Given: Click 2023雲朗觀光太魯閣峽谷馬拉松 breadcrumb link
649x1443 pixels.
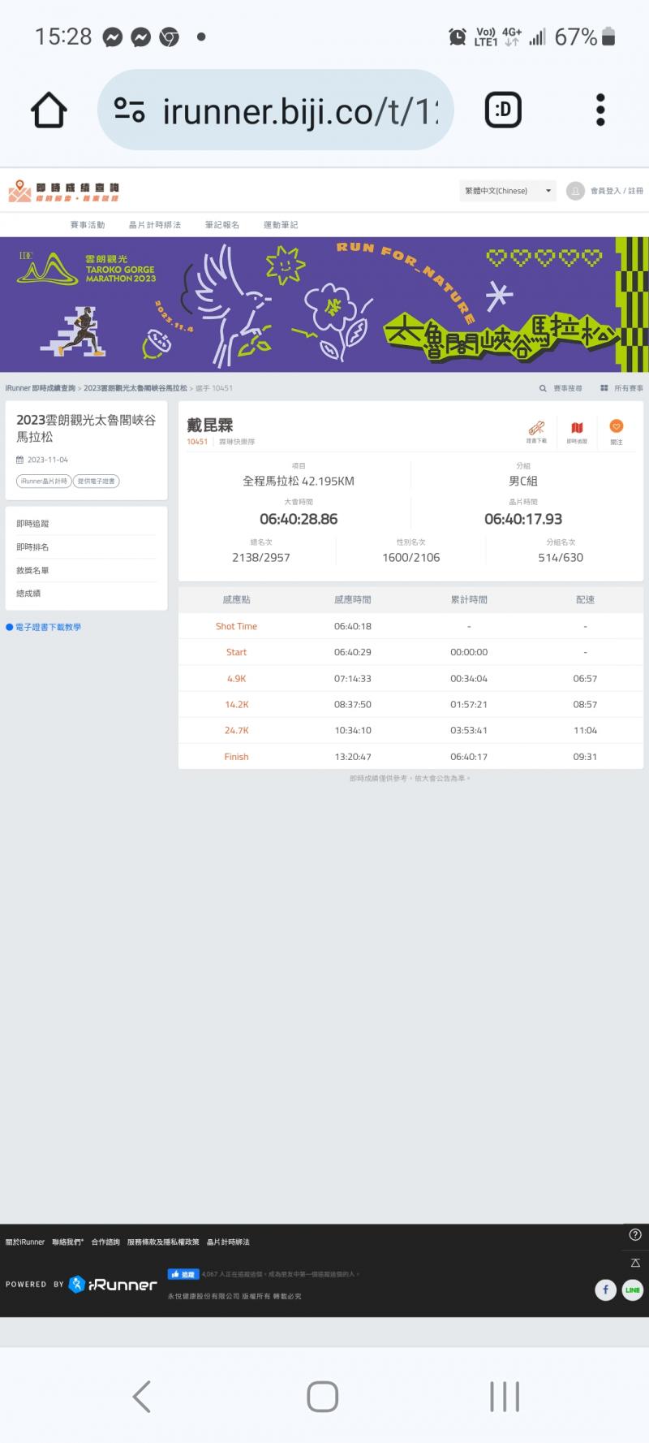Looking at the screenshot, I should (135, 388).
